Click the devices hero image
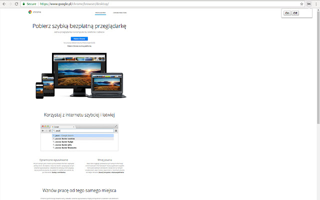The image size is (320, 200). [81, 75]
